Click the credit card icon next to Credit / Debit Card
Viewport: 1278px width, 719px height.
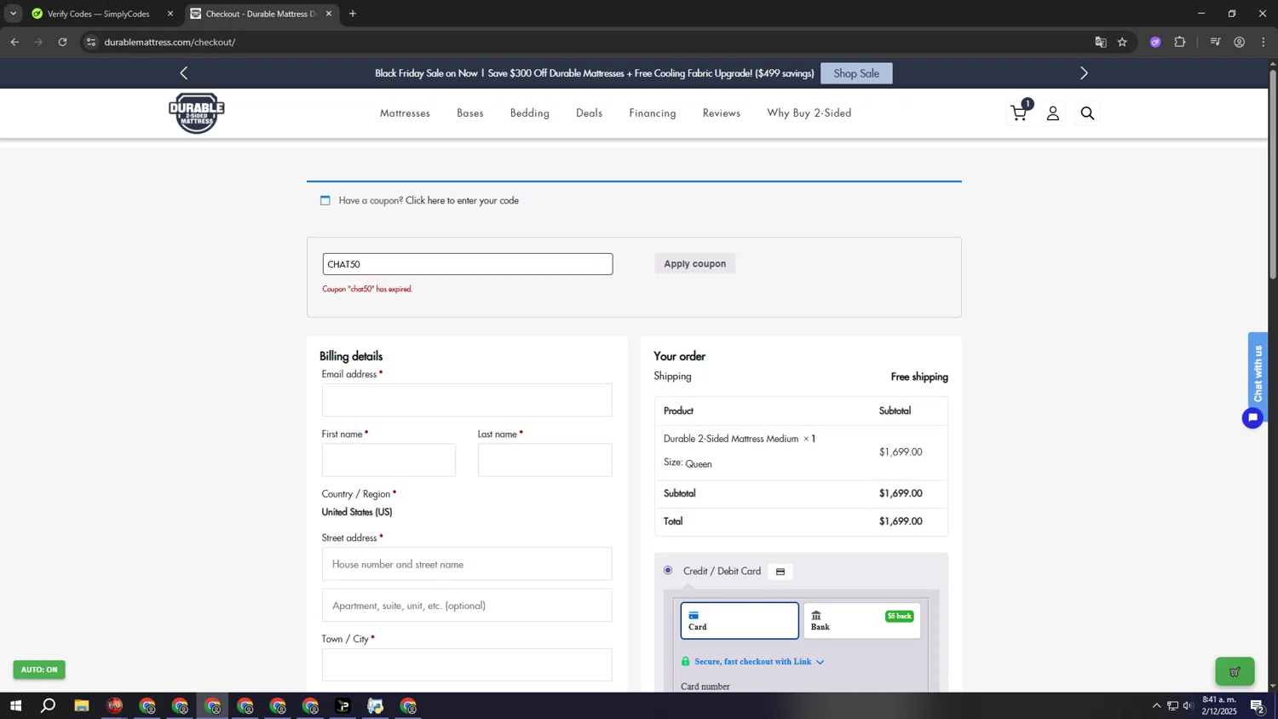780,572
